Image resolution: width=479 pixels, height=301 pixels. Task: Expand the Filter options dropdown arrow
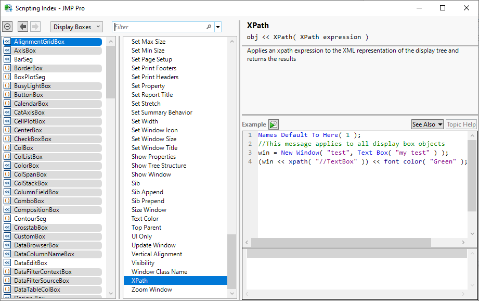tap(218, 27)
